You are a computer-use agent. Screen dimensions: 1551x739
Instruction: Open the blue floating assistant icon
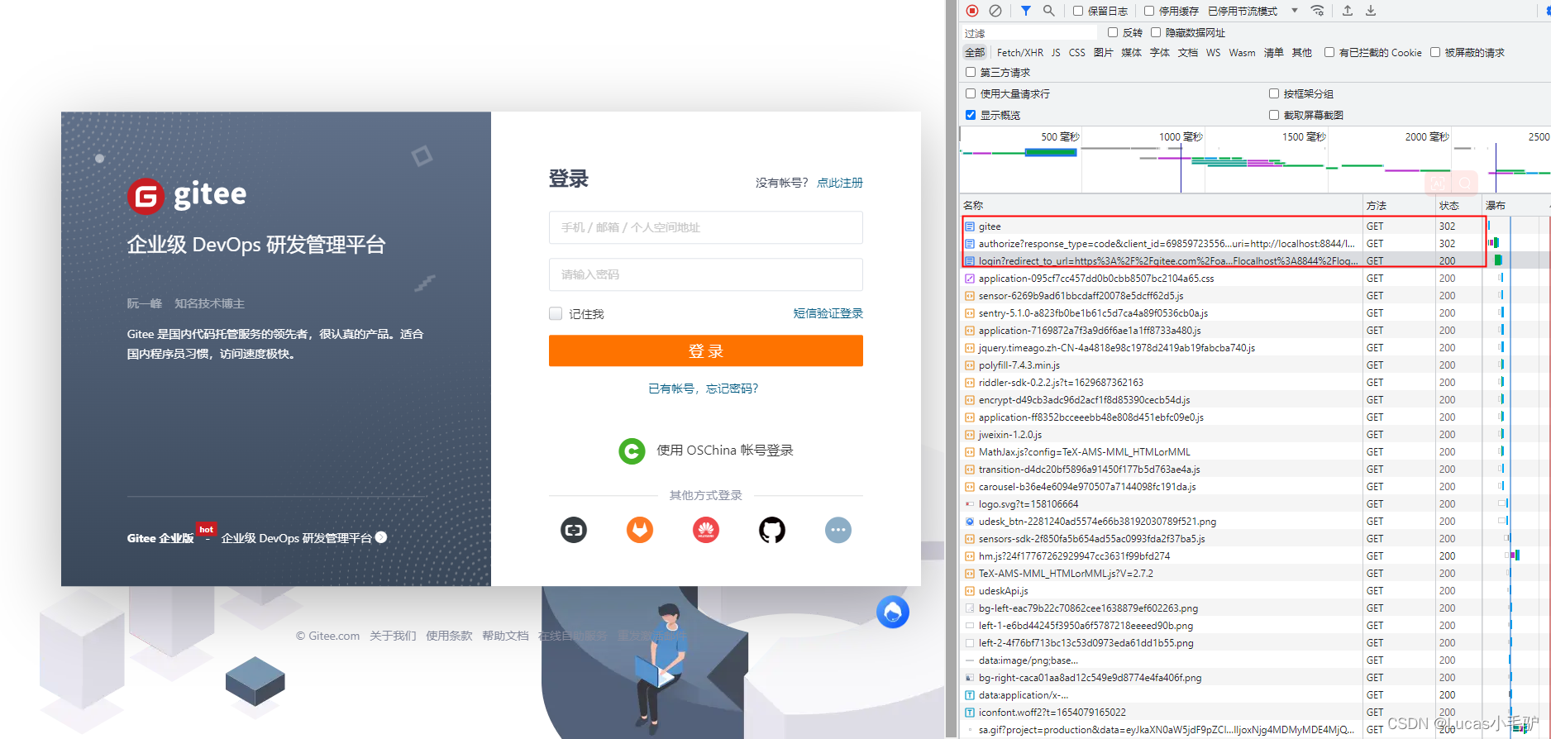(x=893, y=612)
